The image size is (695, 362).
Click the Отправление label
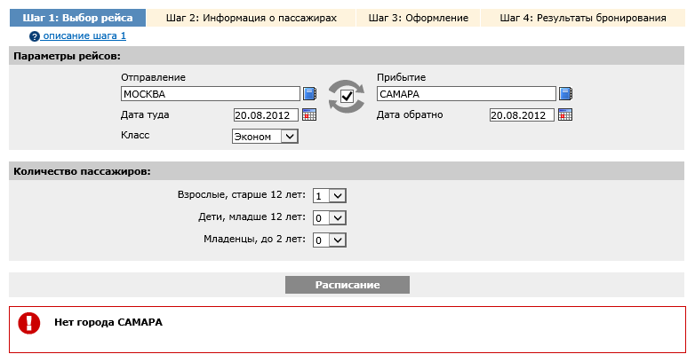coord(154,77)
